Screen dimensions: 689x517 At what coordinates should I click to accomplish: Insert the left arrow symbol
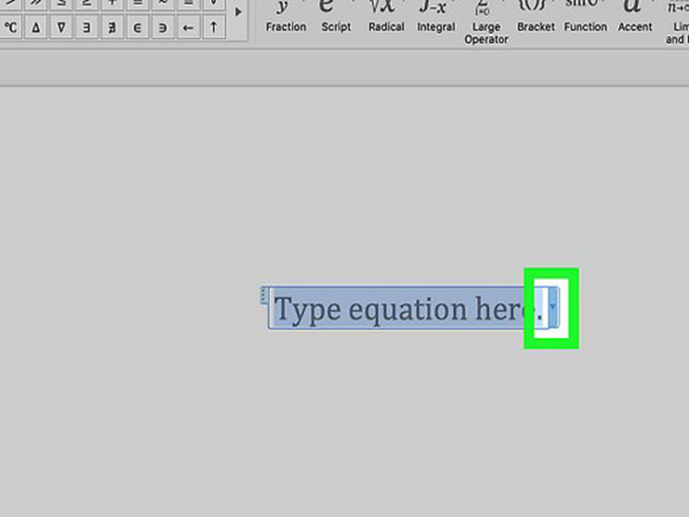189,28
